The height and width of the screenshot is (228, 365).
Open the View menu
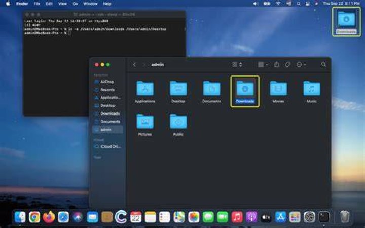click(62, 4)
